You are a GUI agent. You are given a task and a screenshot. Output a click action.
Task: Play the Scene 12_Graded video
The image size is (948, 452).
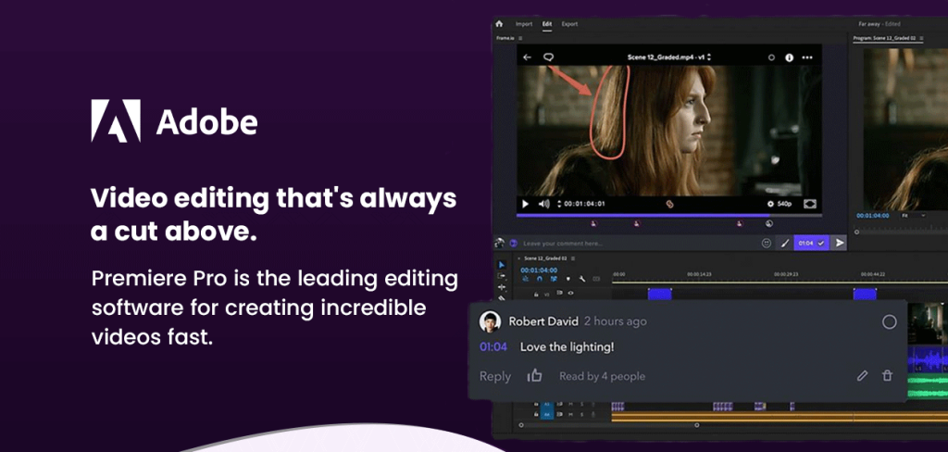coord(526,204)
